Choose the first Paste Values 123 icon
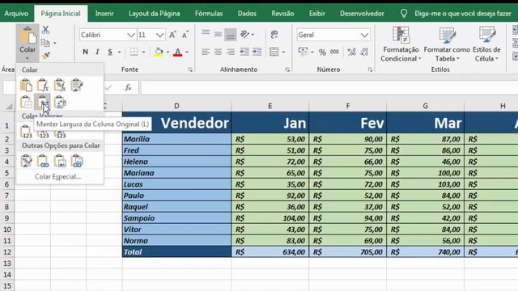518x291 pixels. (x=26, y=132)
